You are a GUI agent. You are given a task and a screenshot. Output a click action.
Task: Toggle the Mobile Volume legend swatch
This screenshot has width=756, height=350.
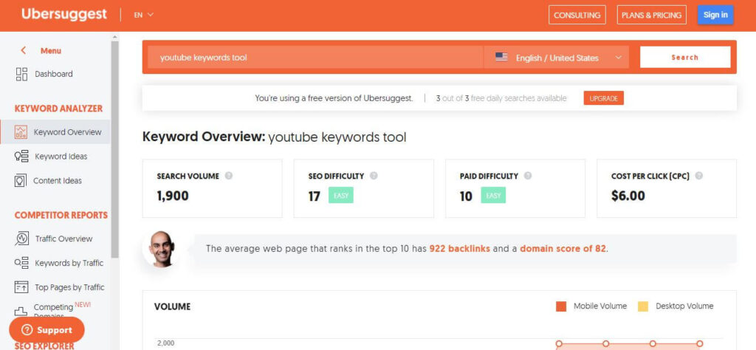(x=561, y=306)
